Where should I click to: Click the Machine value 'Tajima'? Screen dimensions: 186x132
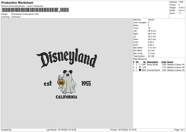(x=151, y=20)
